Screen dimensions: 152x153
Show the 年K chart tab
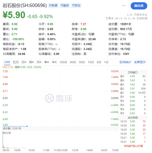[54, 62]
